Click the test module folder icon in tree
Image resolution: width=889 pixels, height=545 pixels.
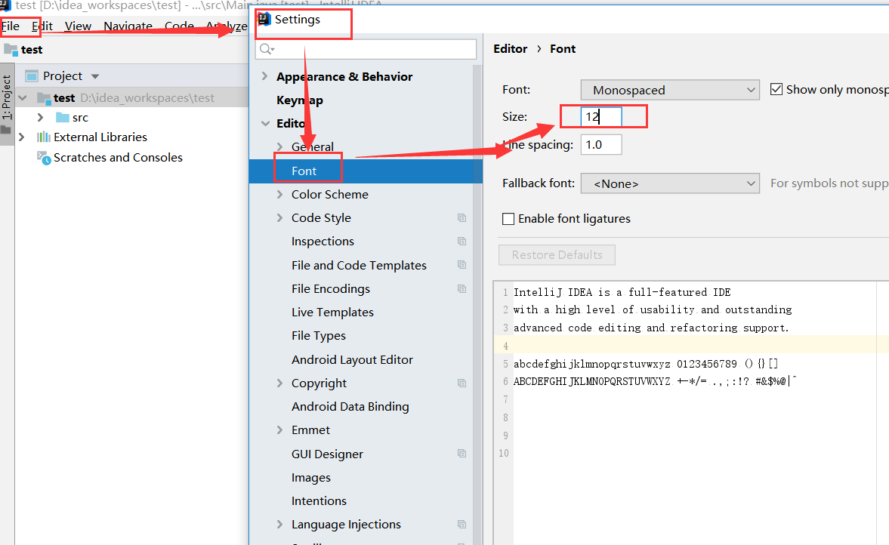pyautogui.click(x=44, y=98)
